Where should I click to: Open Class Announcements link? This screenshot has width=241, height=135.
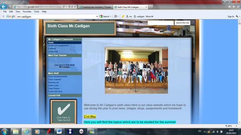[x=58, y=76]
